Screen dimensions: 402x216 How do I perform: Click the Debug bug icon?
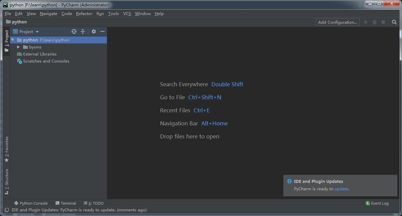pos(375,22)
